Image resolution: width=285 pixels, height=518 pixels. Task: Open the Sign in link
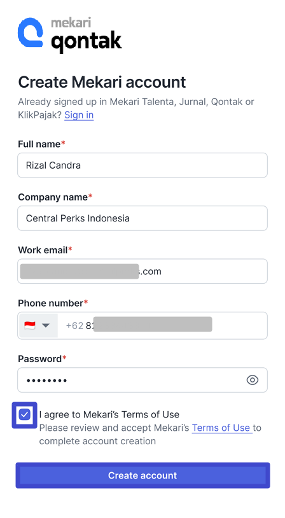[79, 115]
